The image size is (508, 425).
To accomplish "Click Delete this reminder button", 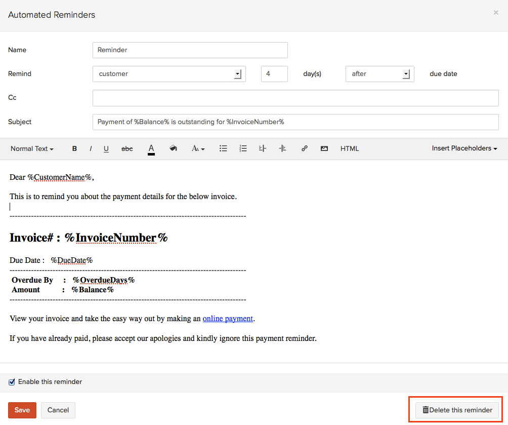I will (x=457, y=410).
